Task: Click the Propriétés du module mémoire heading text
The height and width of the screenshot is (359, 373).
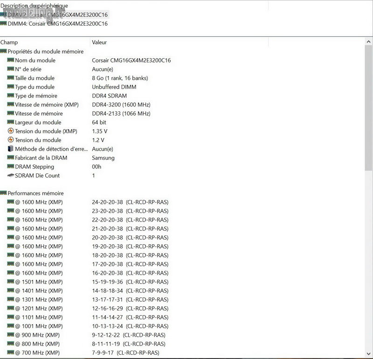Action: pyautogui.click(x=45, y=52)
